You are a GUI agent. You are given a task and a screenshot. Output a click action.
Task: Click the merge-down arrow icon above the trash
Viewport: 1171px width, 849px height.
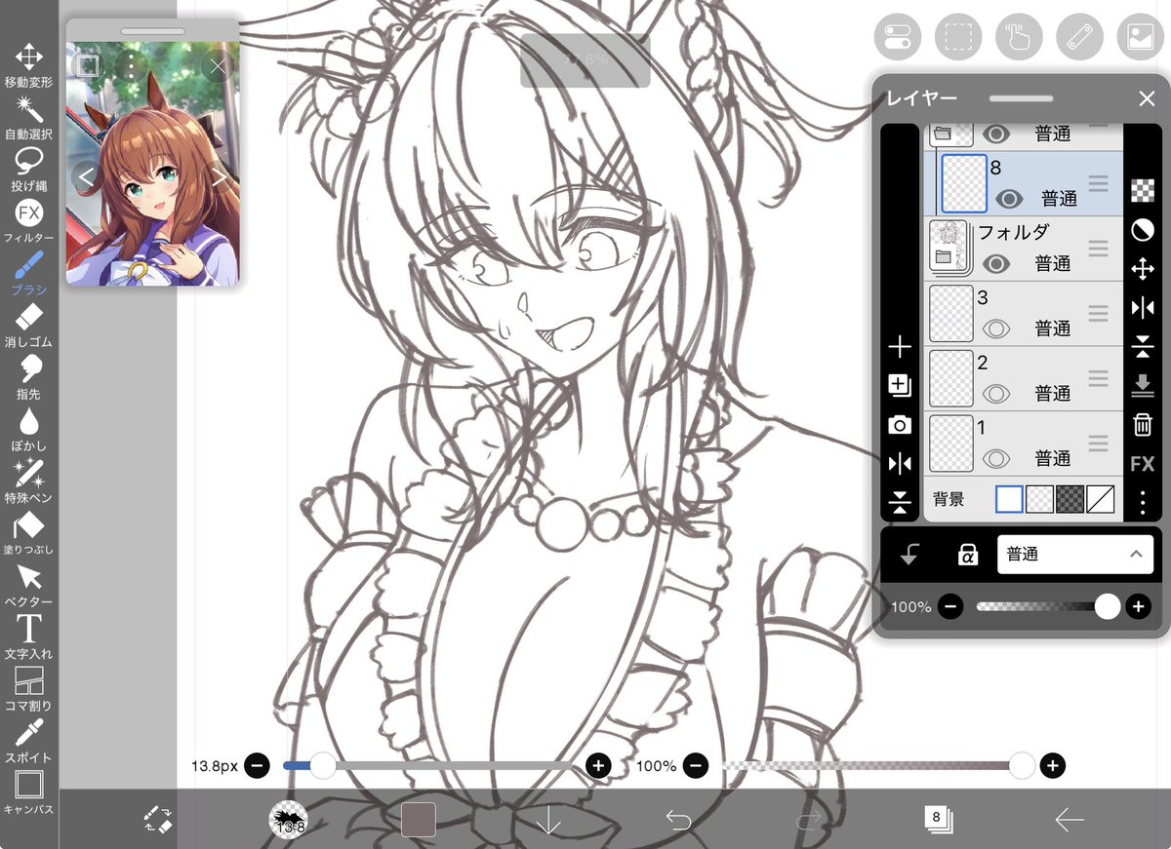(1142, 387)
